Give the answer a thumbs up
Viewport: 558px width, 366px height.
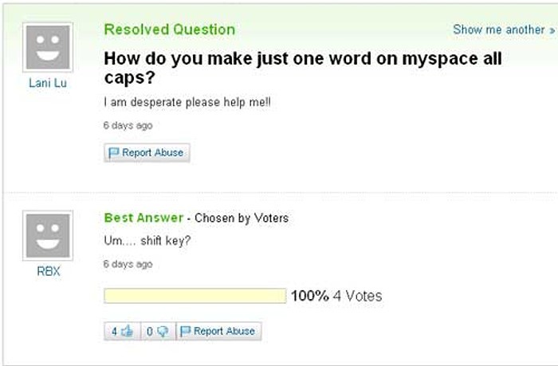click(x=127, y=332)
